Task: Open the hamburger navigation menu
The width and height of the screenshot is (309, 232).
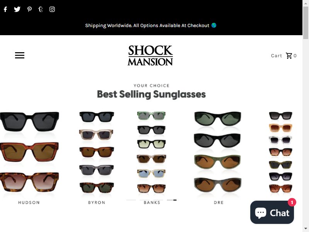Action: point(20,55)
